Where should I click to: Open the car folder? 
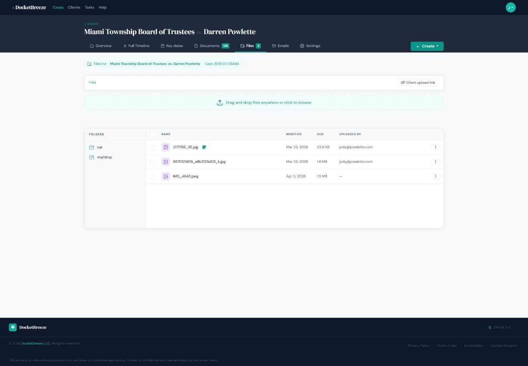click(100, 147)
